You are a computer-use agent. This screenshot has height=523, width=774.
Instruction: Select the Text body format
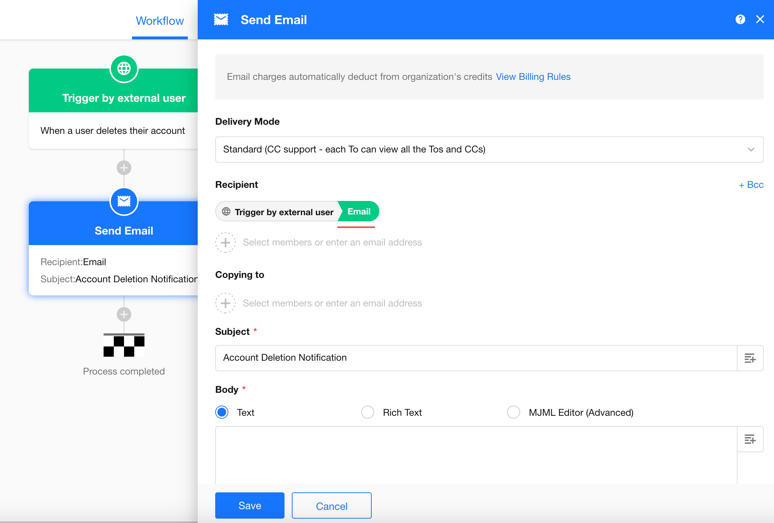pos(222,412)
